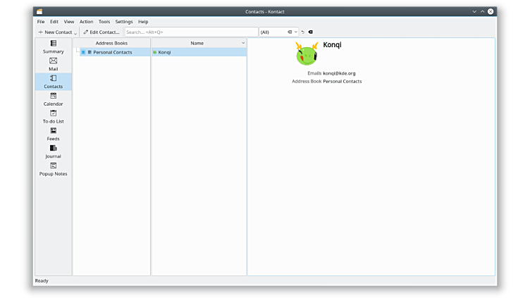Toggle the Personal Contacts checkbox
Viewport: 530px width, 298px height.
point(83,52)
